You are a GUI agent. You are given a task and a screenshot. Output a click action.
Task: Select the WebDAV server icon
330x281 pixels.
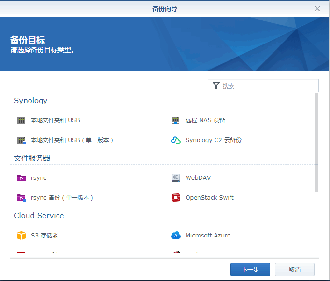tap(176, 178)
